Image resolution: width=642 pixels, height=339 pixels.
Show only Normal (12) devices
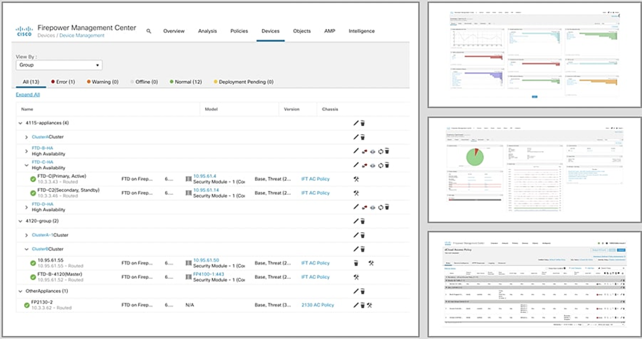187,82
